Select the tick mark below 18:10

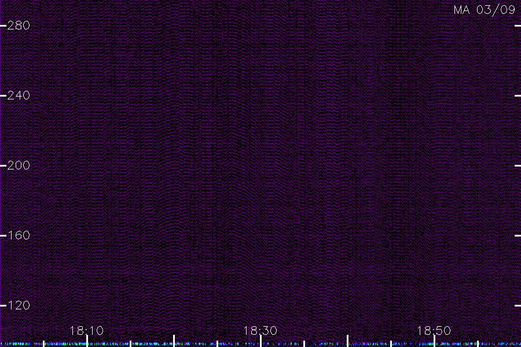click(x=87, y=341)
